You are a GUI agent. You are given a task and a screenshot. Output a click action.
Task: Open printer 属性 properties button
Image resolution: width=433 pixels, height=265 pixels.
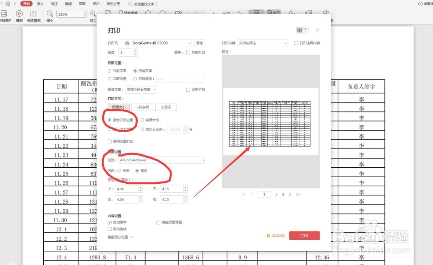tap(200, 43)
